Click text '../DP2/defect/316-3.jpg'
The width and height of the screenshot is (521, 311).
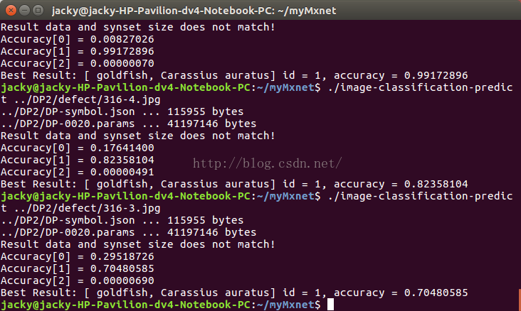tap(88, 208)
